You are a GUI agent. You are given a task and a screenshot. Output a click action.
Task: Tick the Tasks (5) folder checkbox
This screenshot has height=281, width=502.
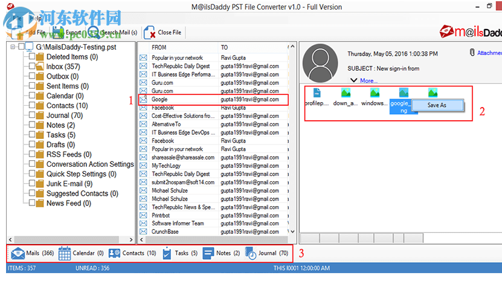coord(31,135)
